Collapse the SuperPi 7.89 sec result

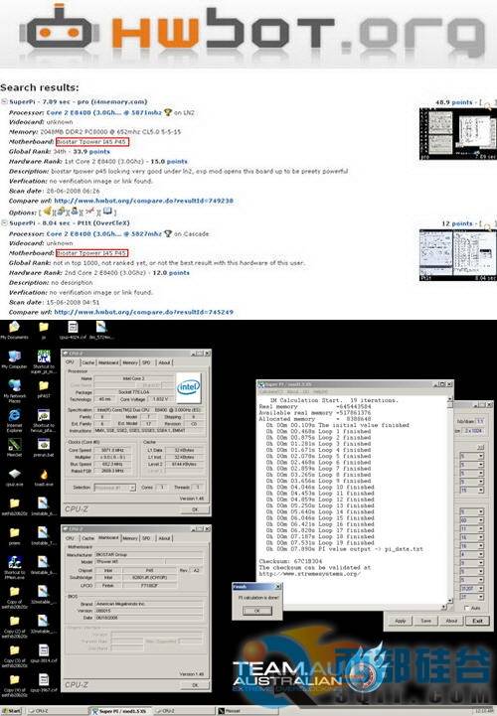pos(4,101)
